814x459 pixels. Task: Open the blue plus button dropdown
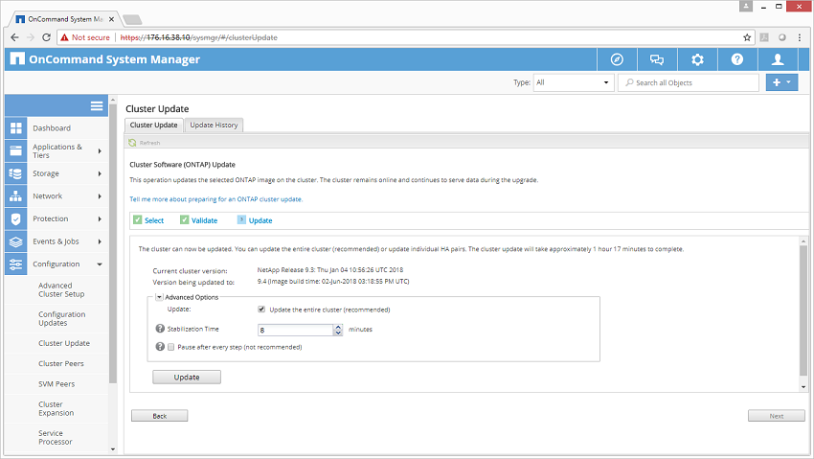point(781,83)
